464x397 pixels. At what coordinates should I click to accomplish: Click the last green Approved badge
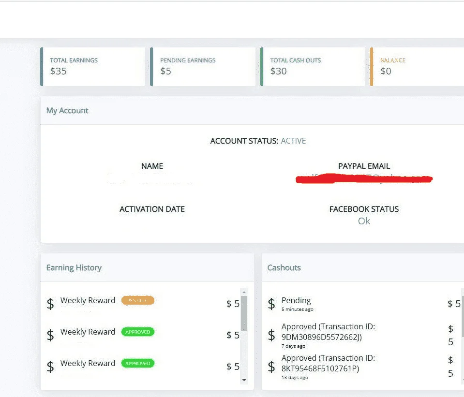pyautogui.click(x=137, y=363)
